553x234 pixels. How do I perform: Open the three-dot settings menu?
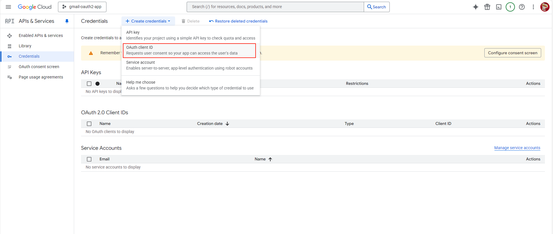(x=533, y=7)
